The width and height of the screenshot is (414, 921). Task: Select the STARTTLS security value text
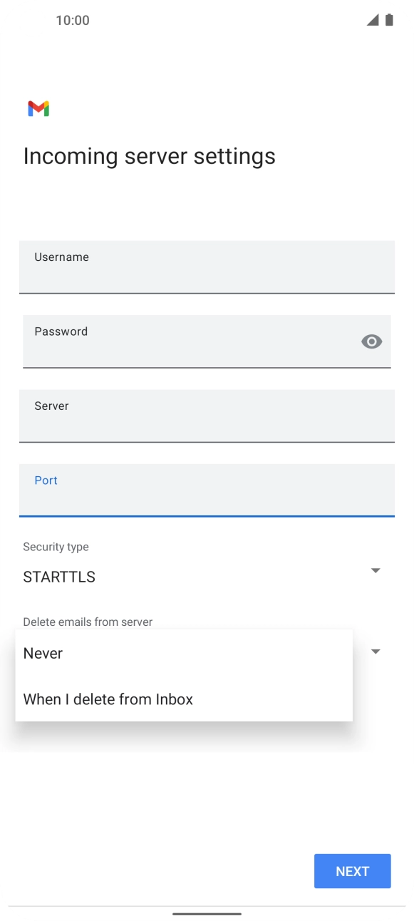tap(58, 577)
